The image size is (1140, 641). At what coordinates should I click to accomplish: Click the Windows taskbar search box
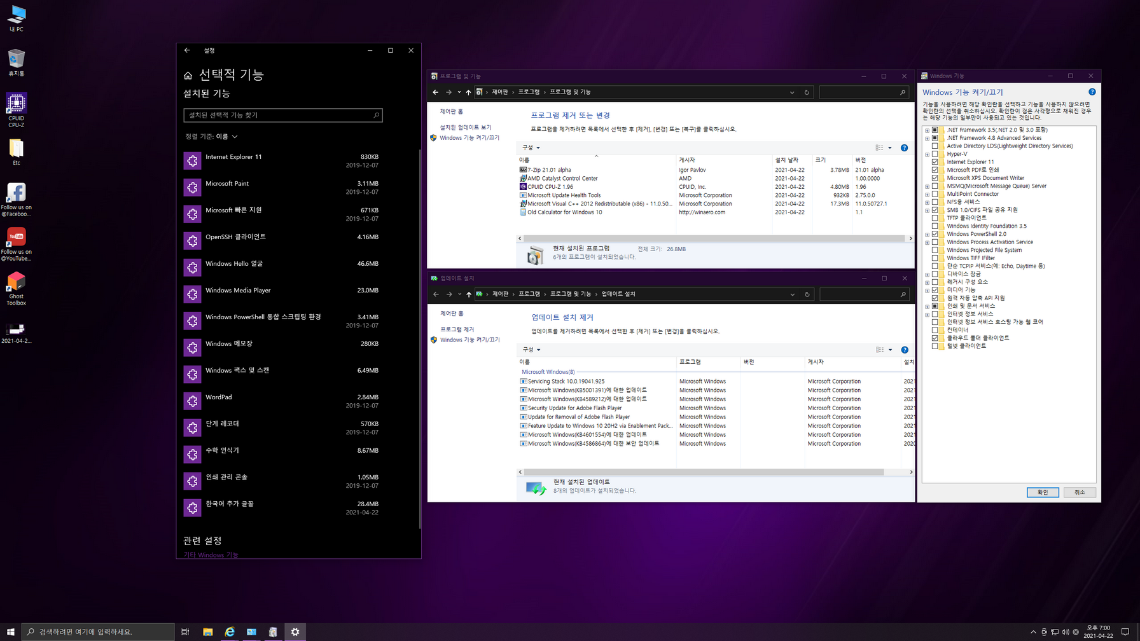click(98, 631)
